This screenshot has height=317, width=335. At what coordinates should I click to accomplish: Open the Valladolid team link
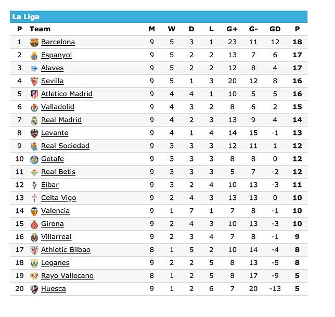(x=57, y=107)
